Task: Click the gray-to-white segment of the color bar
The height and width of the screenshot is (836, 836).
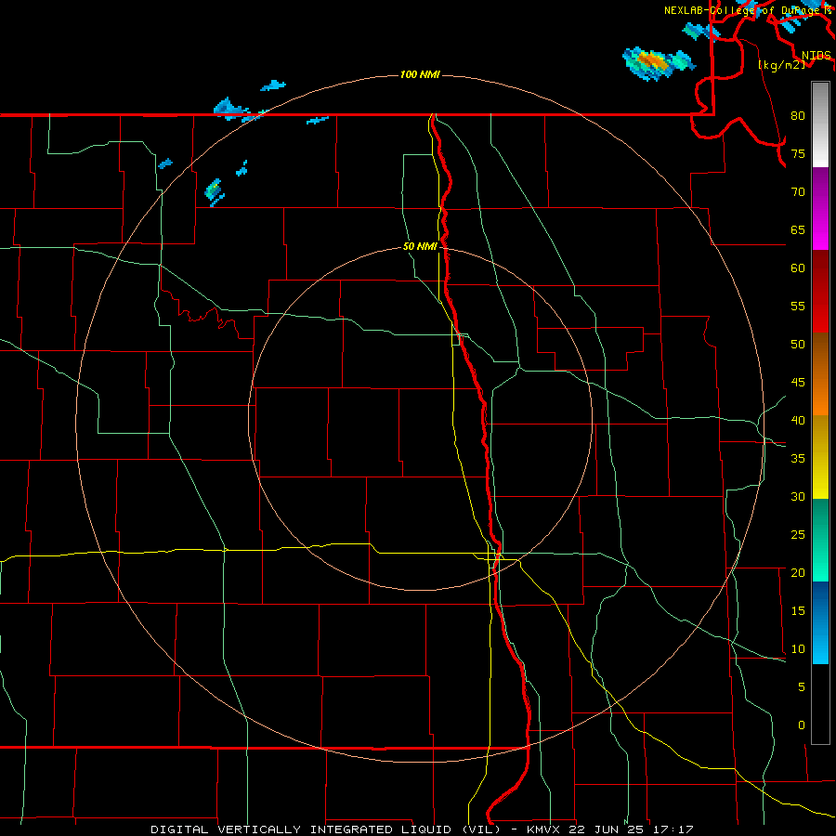Action: pyautogui.click(x=820, y=124)
